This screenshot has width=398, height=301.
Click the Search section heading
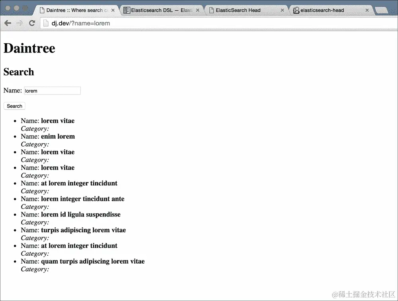[19, 72]
